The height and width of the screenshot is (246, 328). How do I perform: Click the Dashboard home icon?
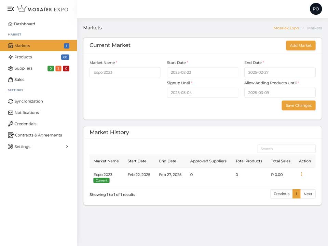(x=10, y=24)
